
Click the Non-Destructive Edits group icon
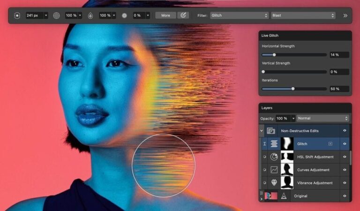[271, 131]
